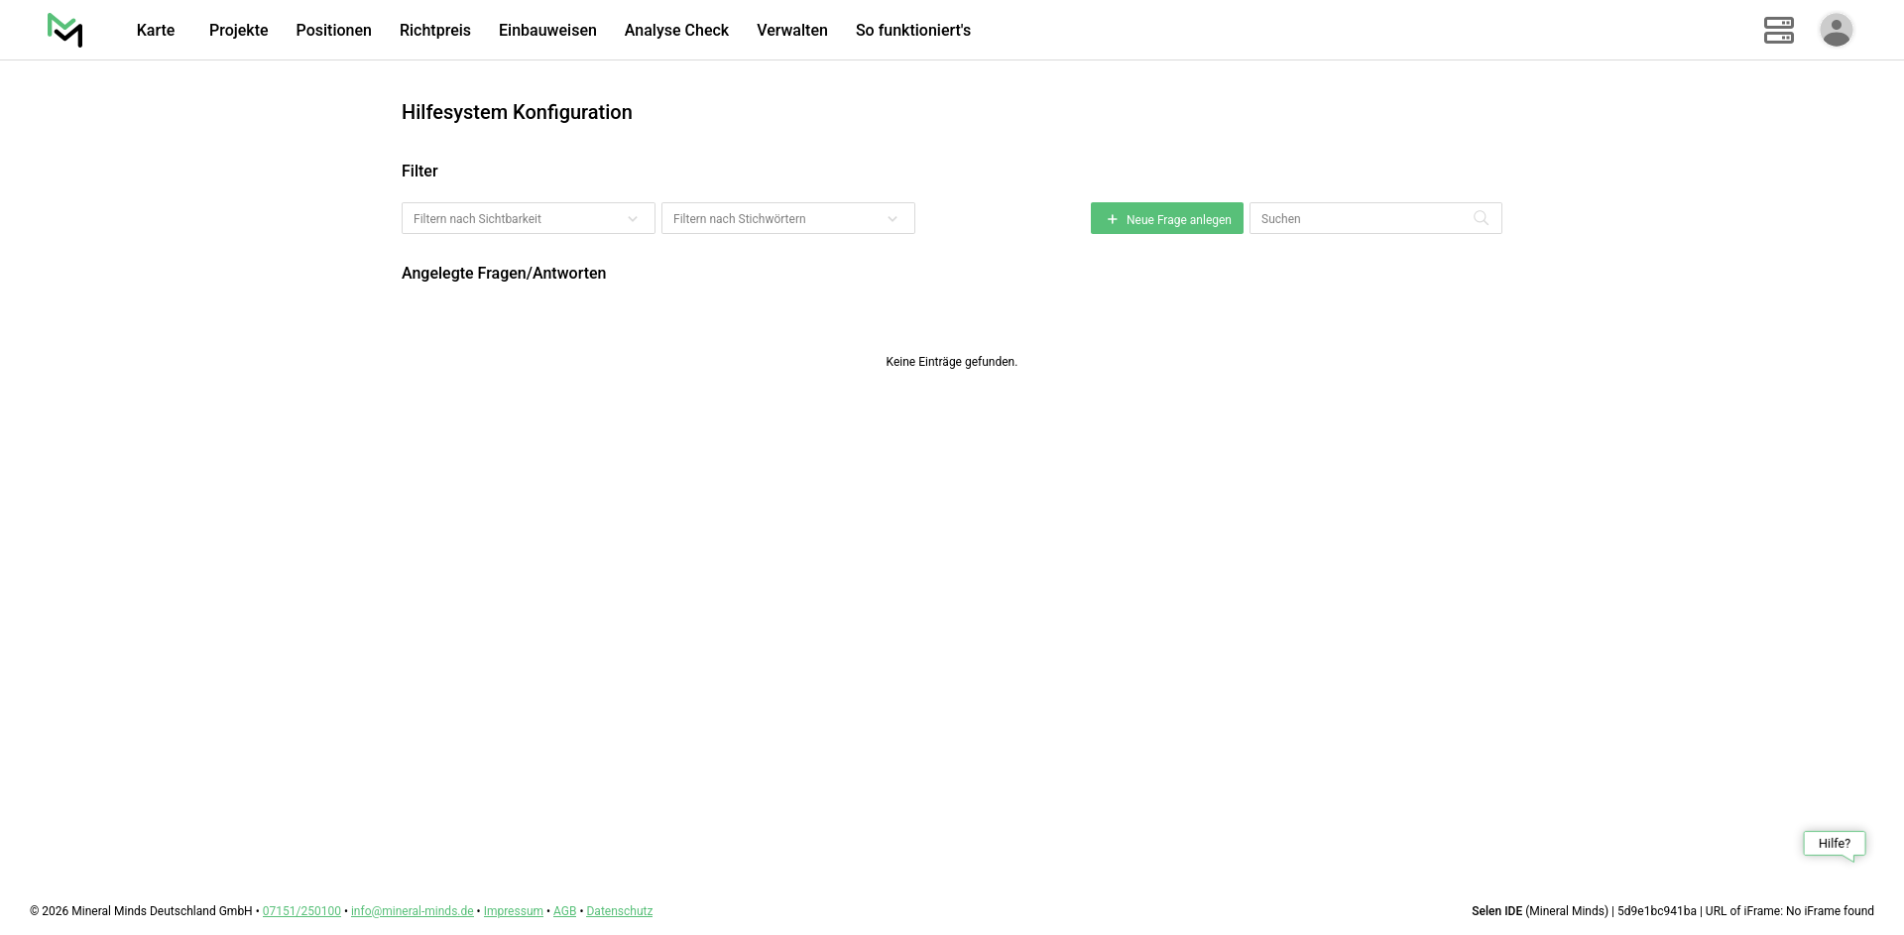Click the Mineral Minds logo
Screen dimensions: 1904x935
pos(64,30)
